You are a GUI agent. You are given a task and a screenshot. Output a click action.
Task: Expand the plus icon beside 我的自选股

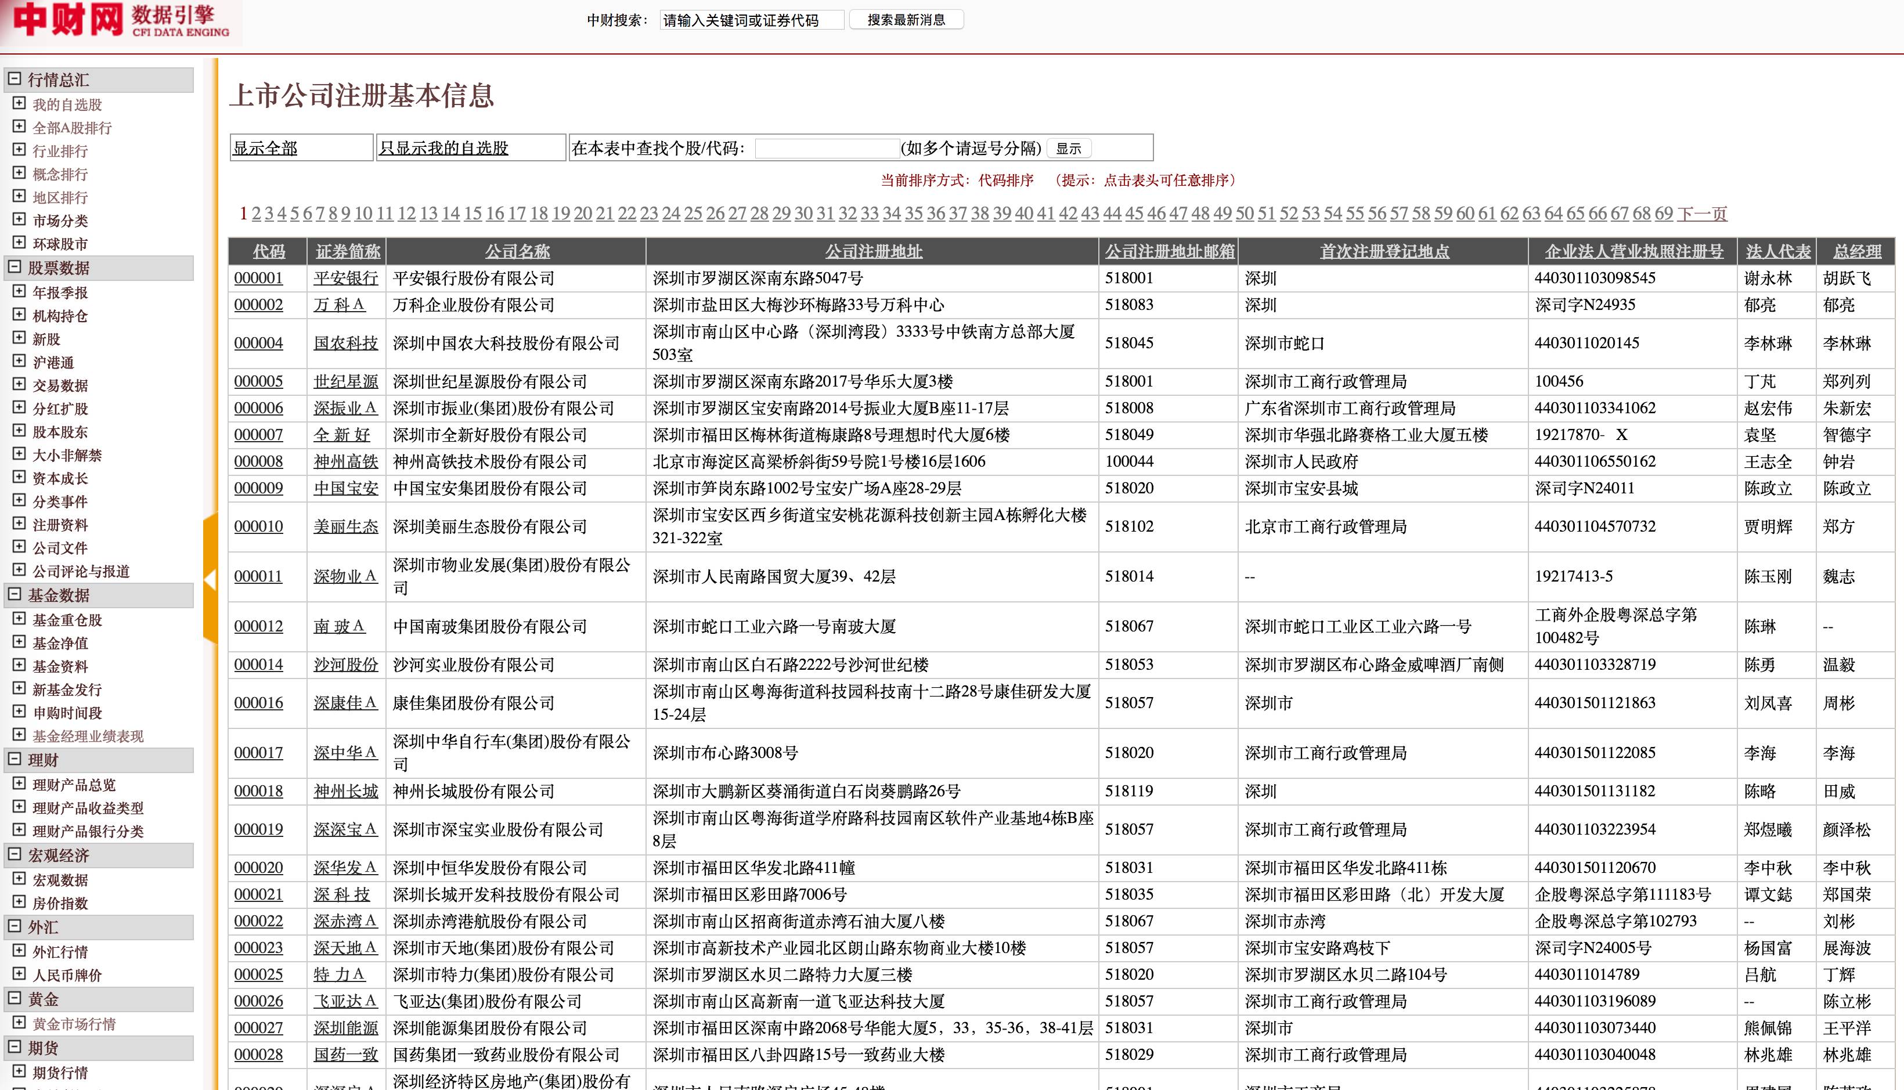[x=20, y=103]
